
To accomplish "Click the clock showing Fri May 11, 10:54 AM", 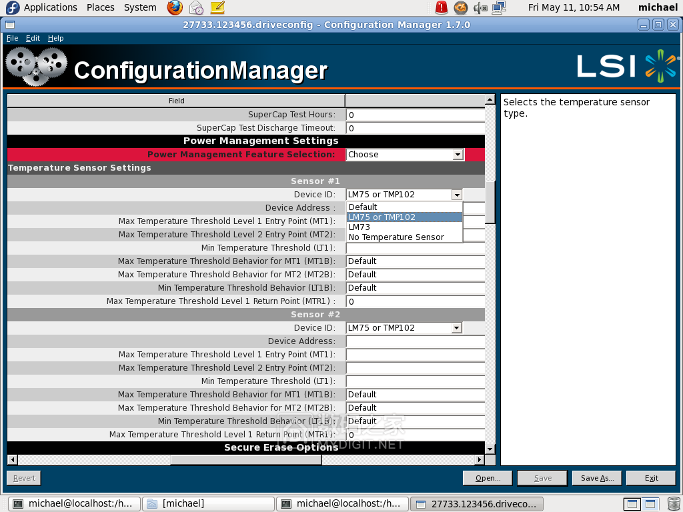I will coord(574,7).
